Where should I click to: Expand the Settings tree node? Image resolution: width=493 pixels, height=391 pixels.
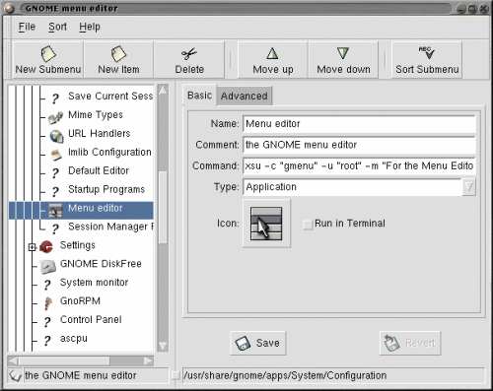[x=32, y=247]
